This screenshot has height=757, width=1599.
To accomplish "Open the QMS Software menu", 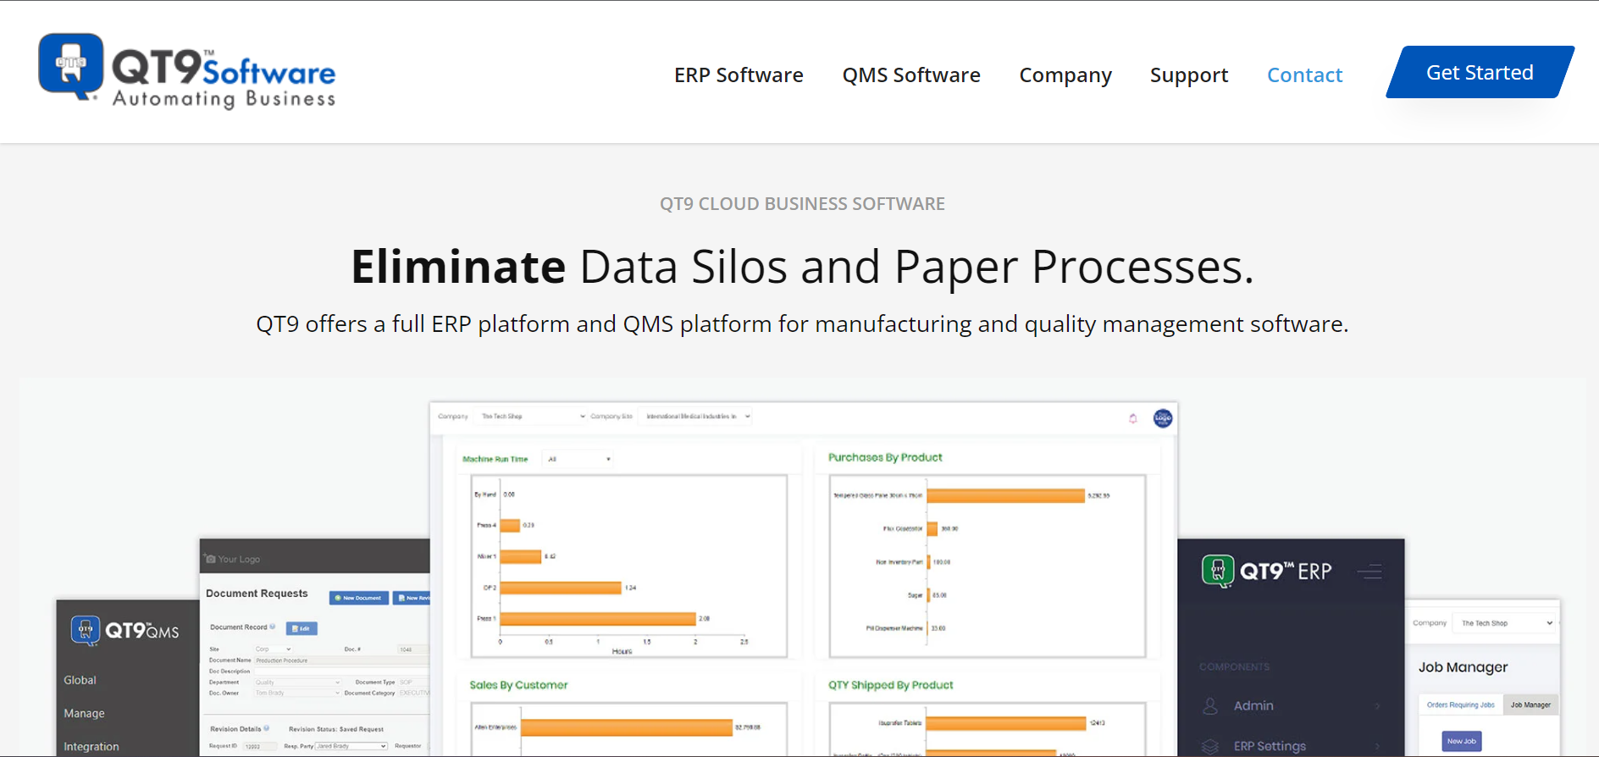I will (910, 75).
